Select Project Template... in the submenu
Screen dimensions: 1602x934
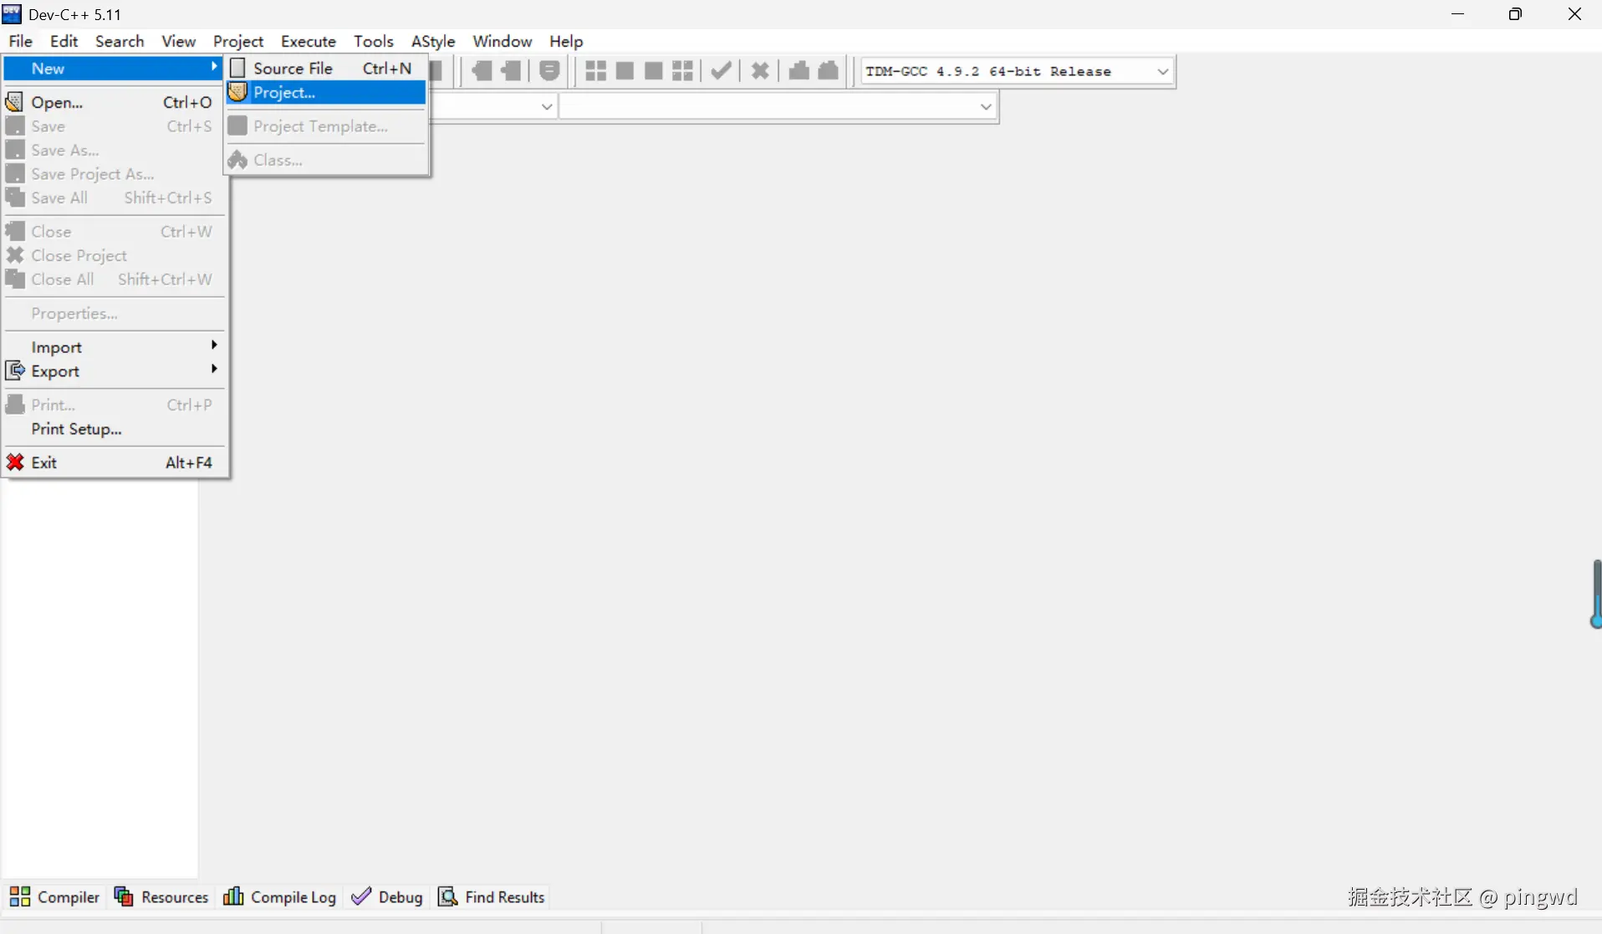click(x=326, y=126)
